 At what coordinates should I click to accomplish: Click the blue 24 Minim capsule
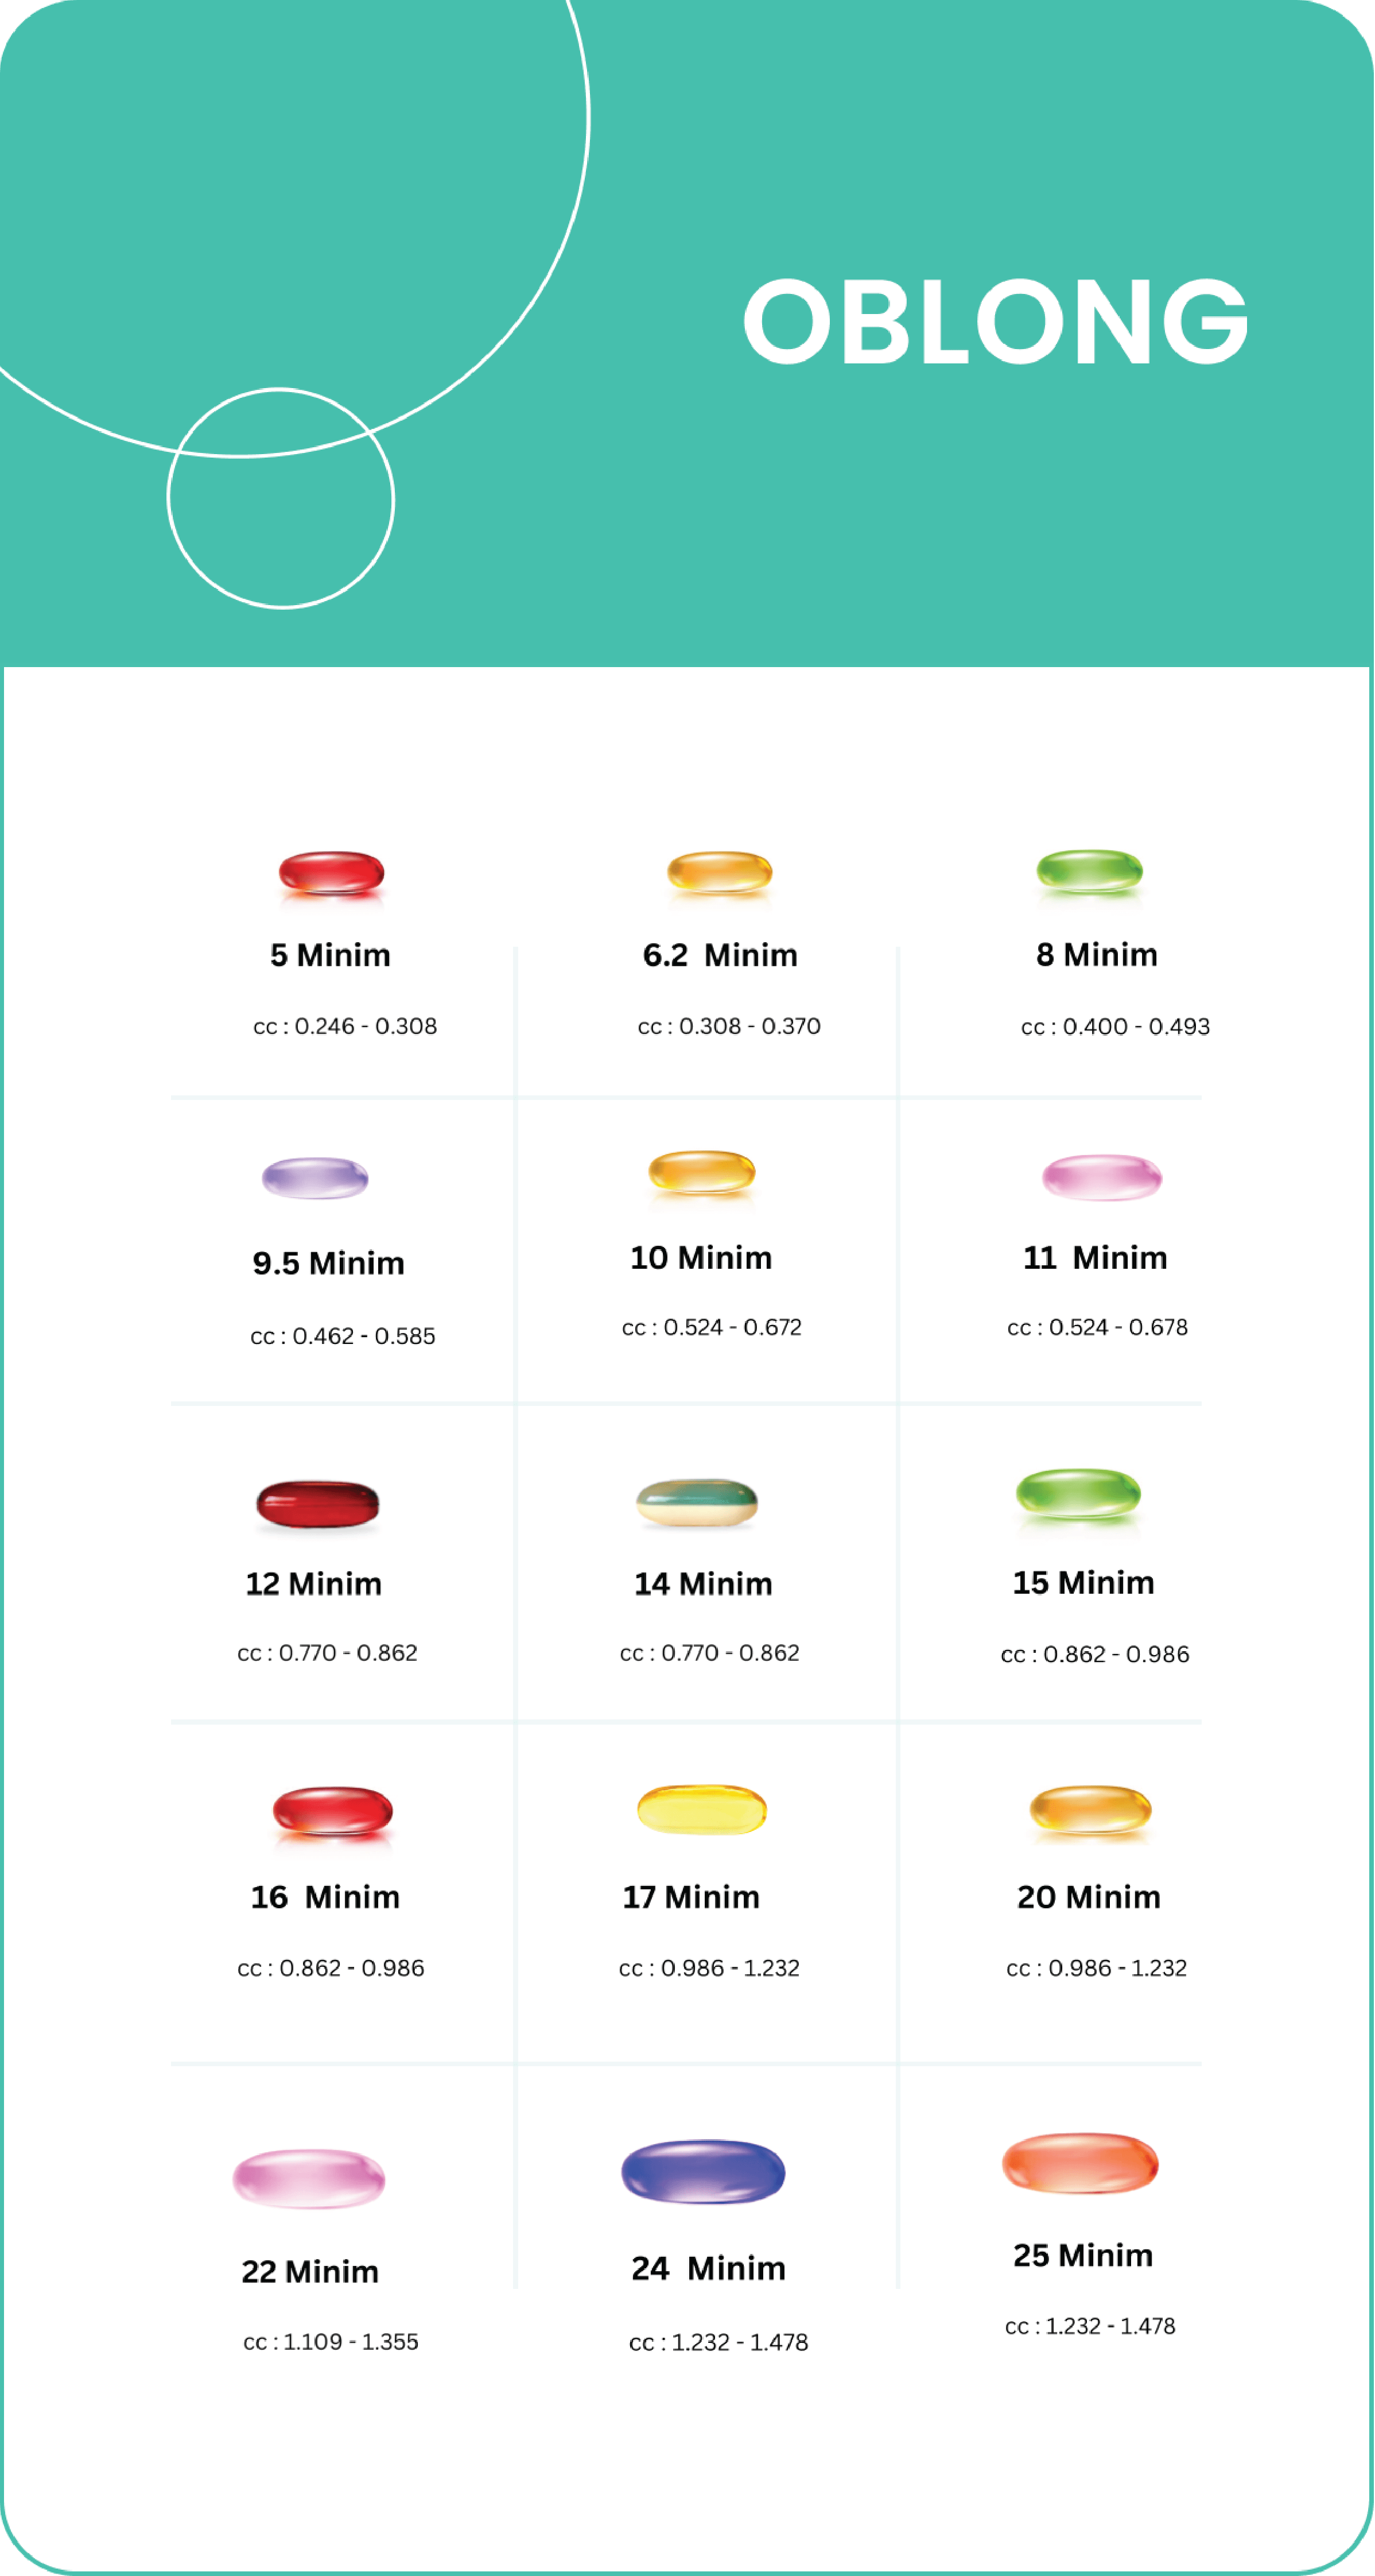click(x=704, y=2171)
